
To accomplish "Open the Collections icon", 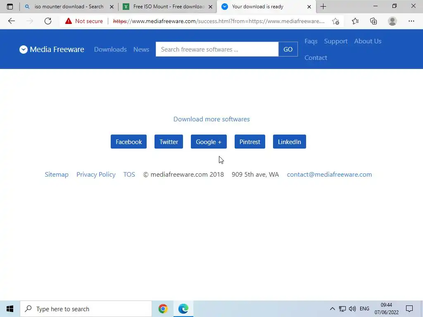I will (x=373, y=21).
